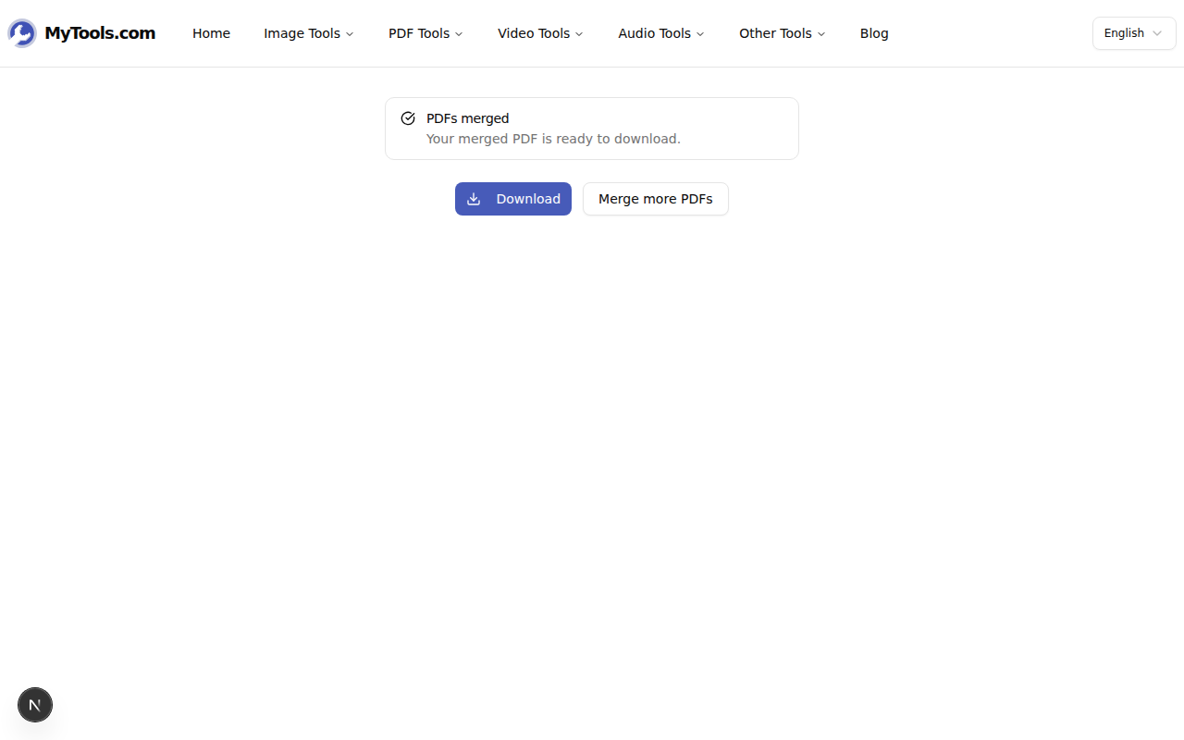
Task: Click the chevron next to English
Action: coord(1156,33)
